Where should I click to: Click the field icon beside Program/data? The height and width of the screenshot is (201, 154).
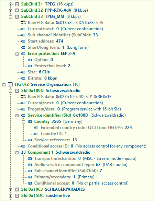[x=23, y=109]
